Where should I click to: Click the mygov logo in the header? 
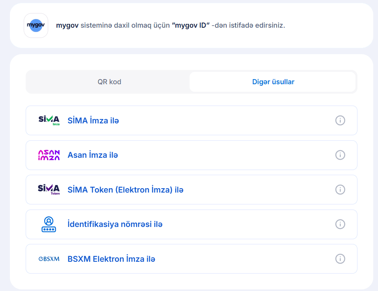[x=36, y=25]
